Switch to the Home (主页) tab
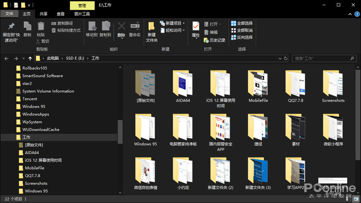 [26, 14]
